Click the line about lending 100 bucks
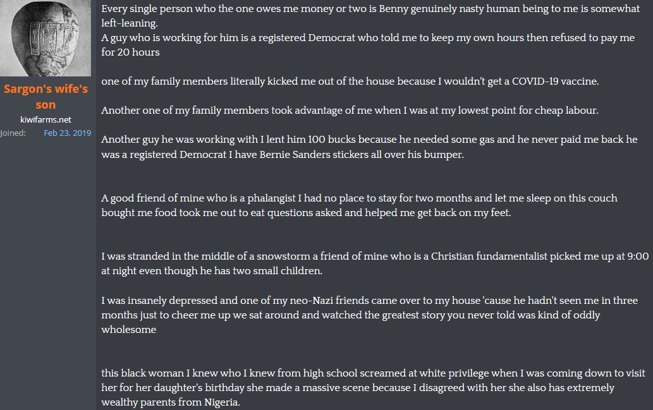Viewport: 653px width, 410px height. point(369,139)
